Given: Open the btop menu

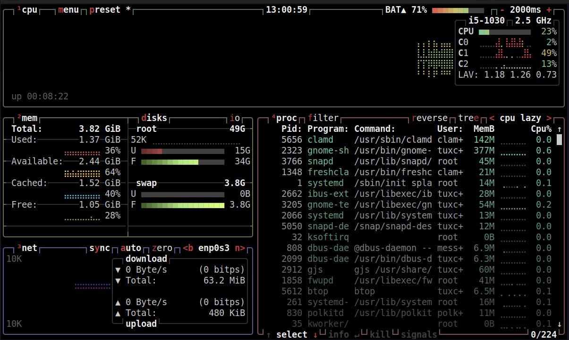Looking at the screenshot, I should click(68, 10).
